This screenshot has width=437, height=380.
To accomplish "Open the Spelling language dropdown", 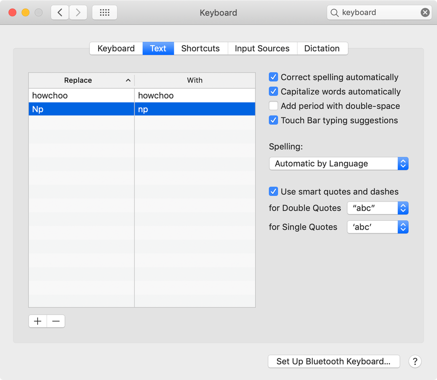I will coord(338,164).
